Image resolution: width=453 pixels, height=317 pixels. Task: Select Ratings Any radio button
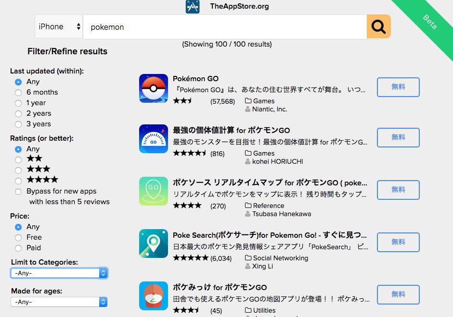point(18,149)
